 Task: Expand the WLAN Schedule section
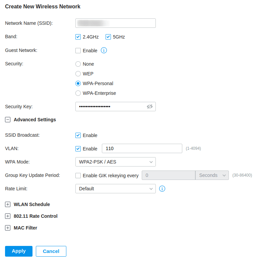click(8, 204)
